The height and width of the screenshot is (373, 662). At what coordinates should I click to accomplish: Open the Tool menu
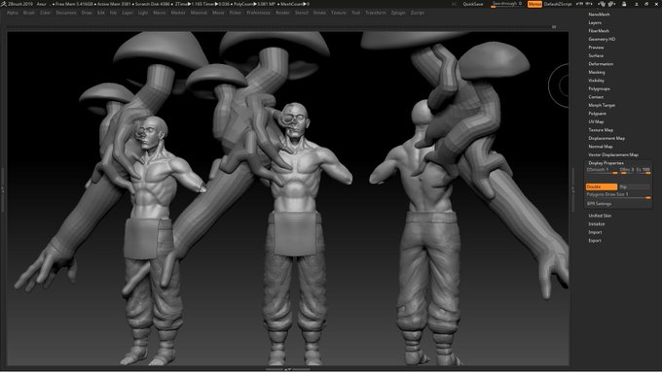tap(356, 13)
